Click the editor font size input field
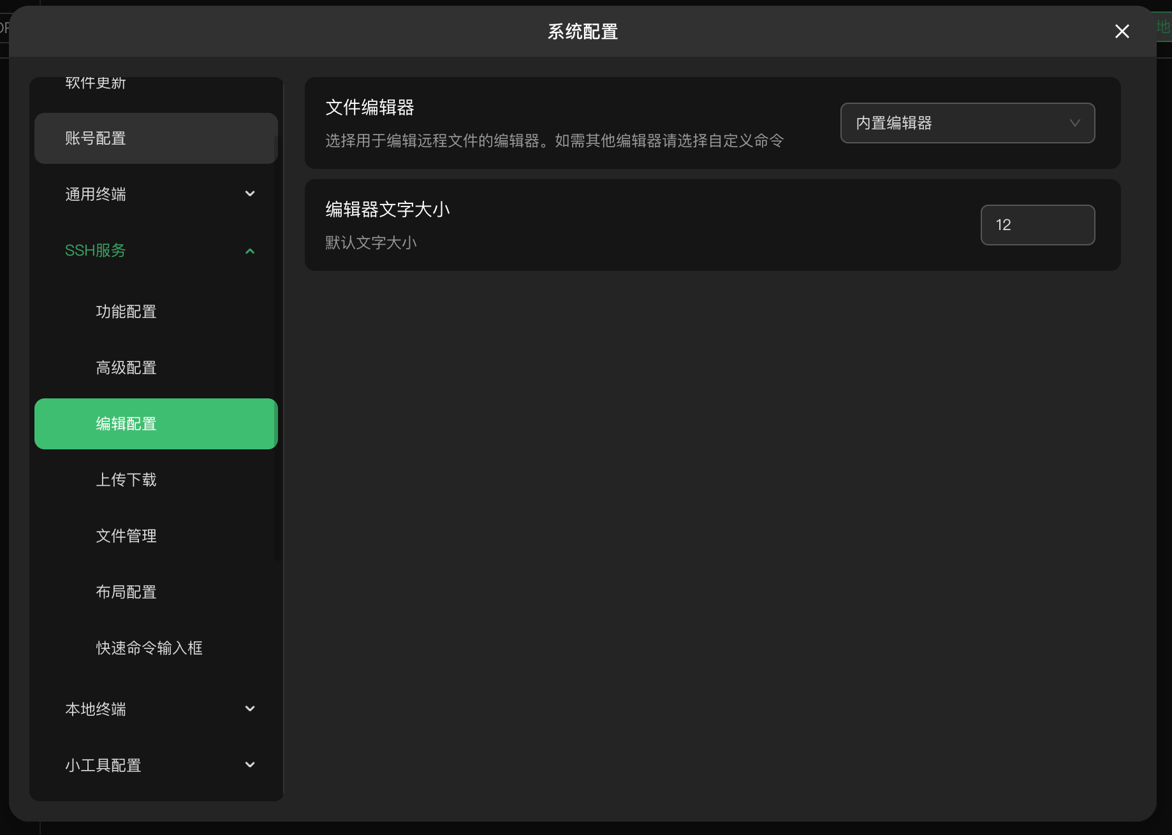 1037,224
